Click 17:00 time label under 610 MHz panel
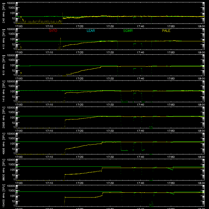 point(19,79)
